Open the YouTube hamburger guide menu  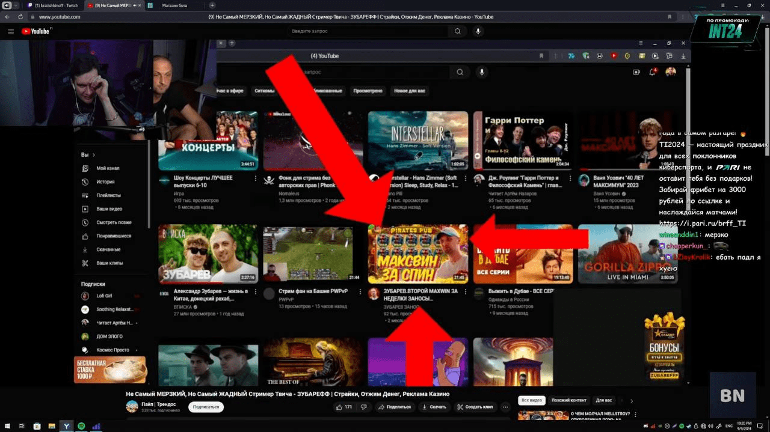pyautogui.click(x=11, y=31)
